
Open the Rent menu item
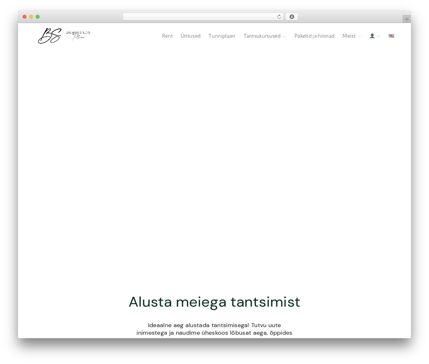point(167,36)
